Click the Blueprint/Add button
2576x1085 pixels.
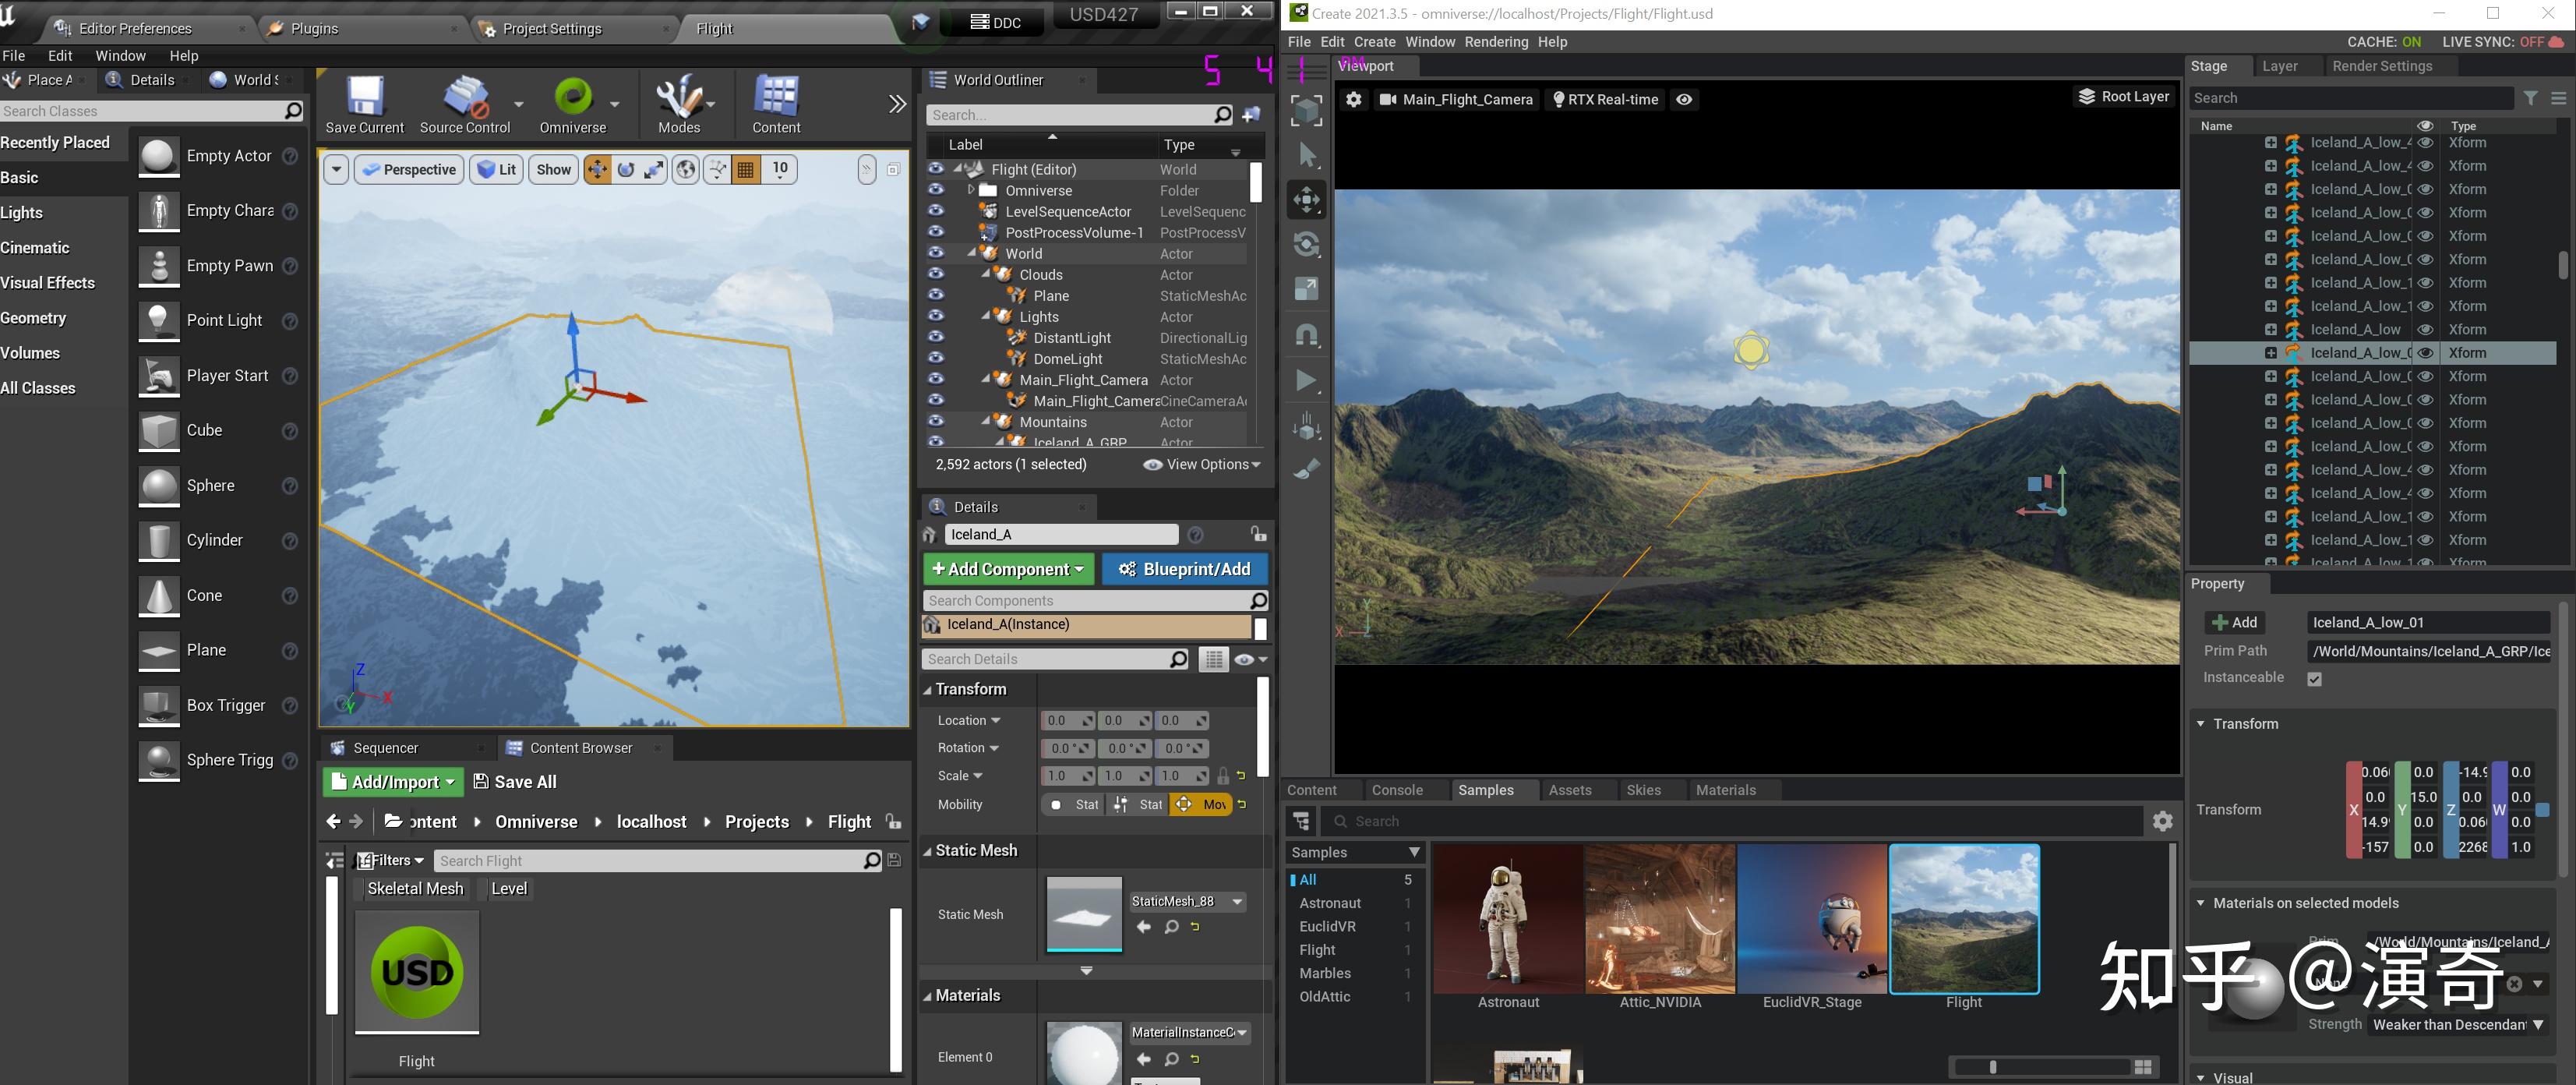[x=1185, y=569]
